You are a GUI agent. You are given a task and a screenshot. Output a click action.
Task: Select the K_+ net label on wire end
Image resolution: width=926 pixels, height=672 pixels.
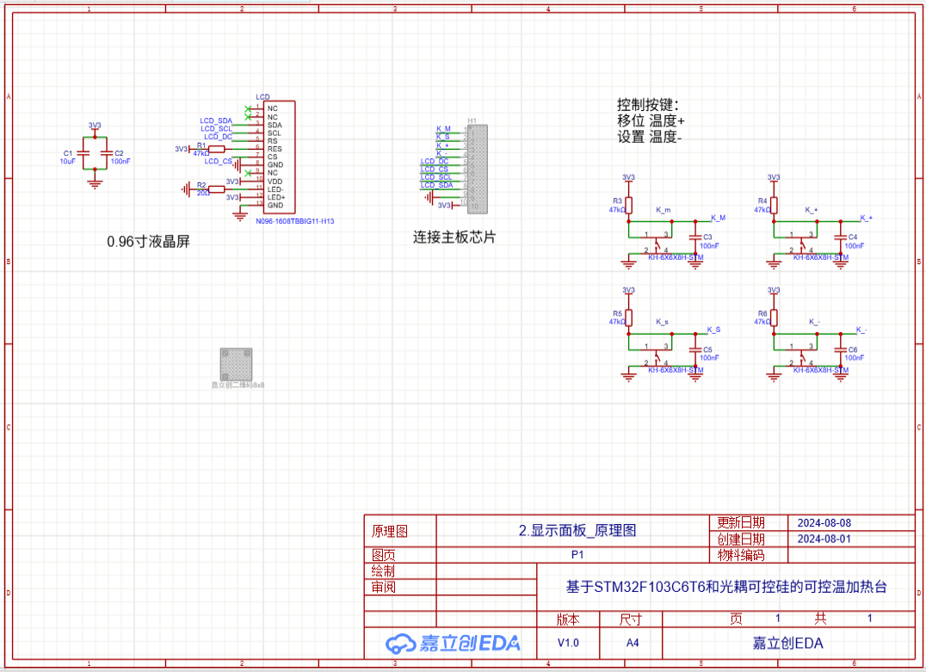point(866,219)
